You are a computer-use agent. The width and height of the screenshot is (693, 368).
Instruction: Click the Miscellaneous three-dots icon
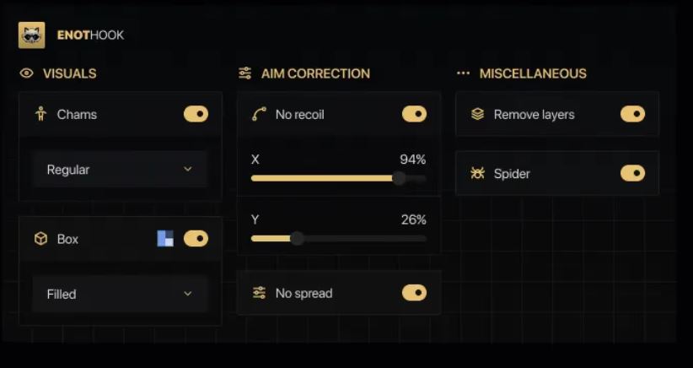point(463,73)
